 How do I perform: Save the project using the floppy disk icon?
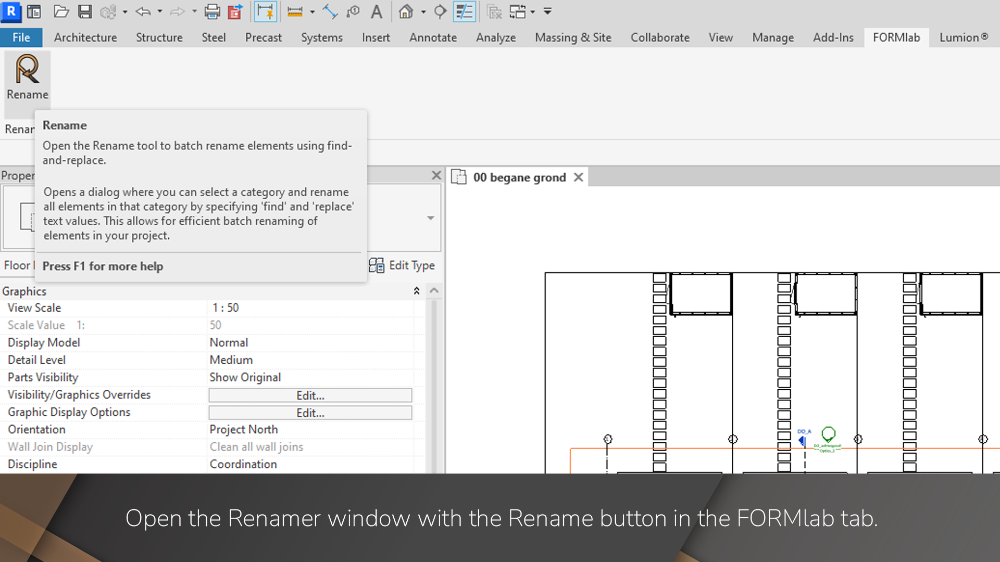85,11
